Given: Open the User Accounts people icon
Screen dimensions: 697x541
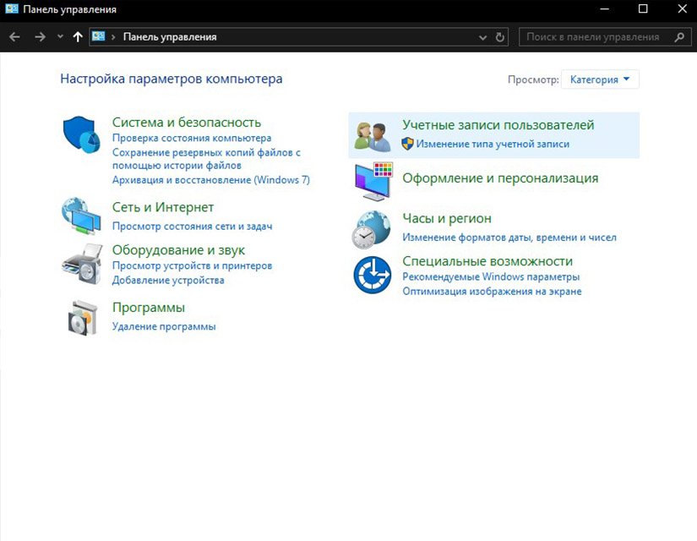Looking at the screenshot, I should pyautogui.click(x=373, y=136).
